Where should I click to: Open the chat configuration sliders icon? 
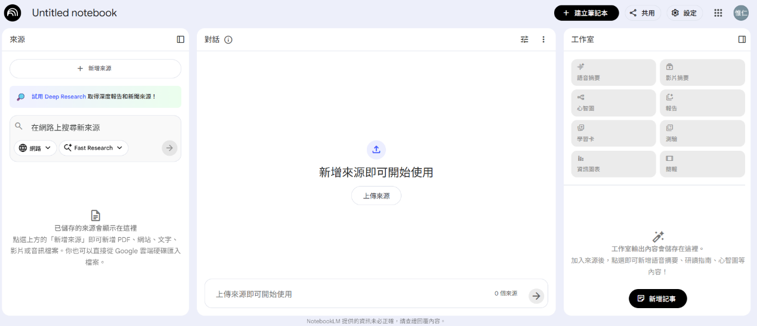[524, 39]
